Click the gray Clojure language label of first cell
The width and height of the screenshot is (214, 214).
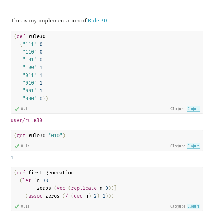click(x=178, y=109)
